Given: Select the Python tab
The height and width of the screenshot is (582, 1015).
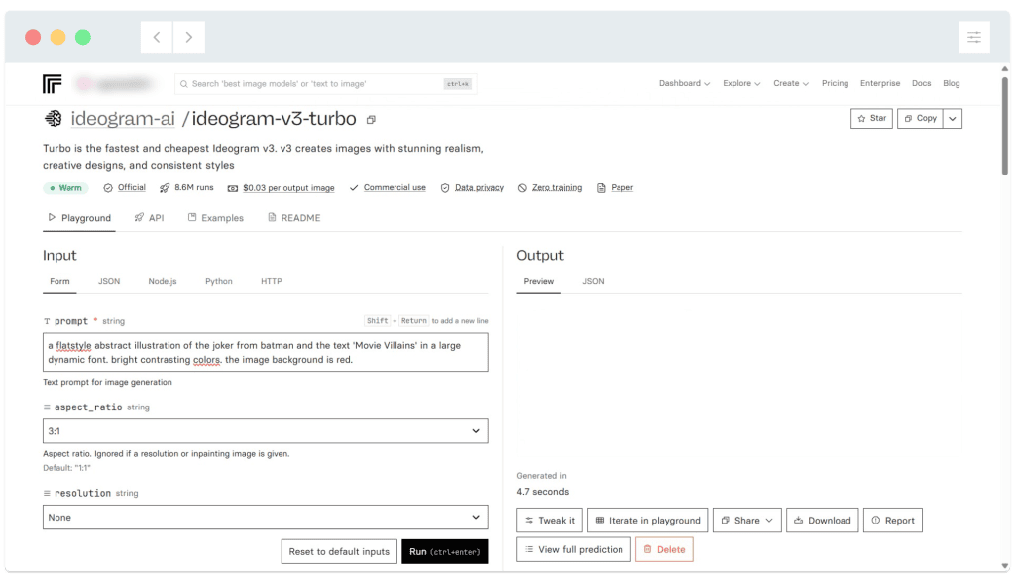Looking at the screenshot, I should pyautogui.click(x=219, y=281).
